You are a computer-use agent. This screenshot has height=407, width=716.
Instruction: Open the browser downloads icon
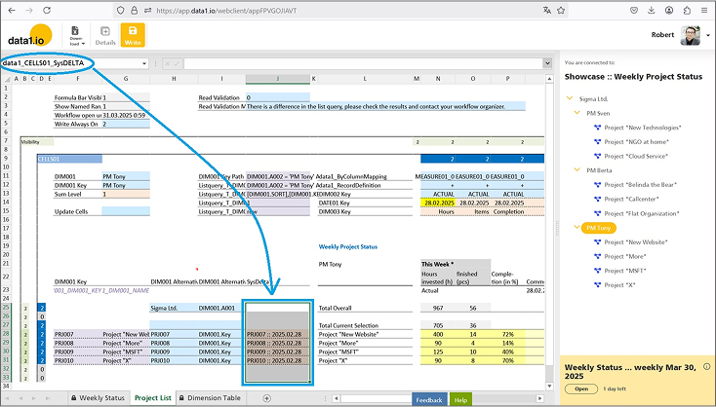click(x=652, y=10)
